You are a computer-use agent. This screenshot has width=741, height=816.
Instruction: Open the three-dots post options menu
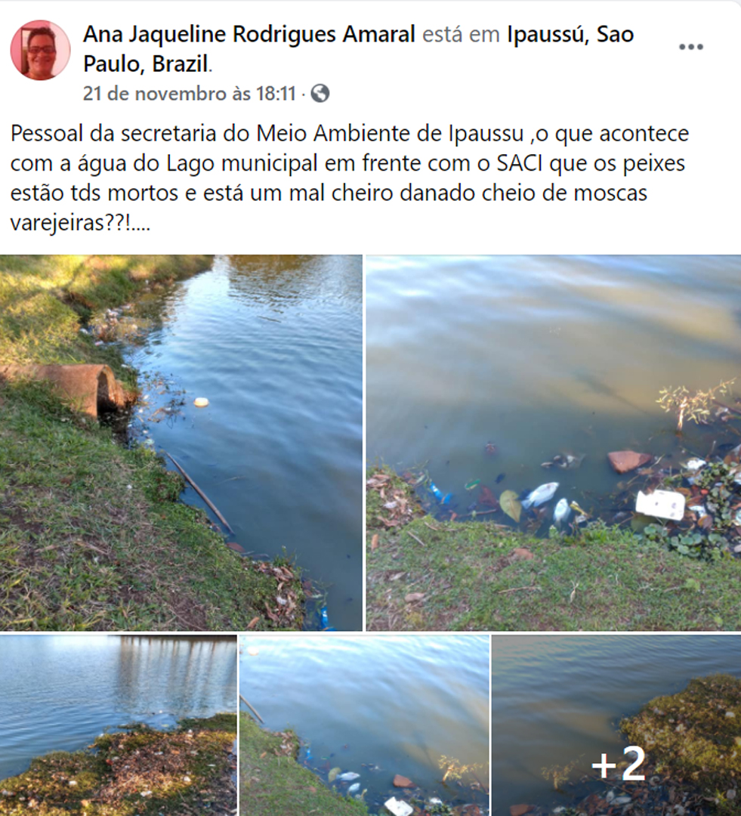pos(691,47)
